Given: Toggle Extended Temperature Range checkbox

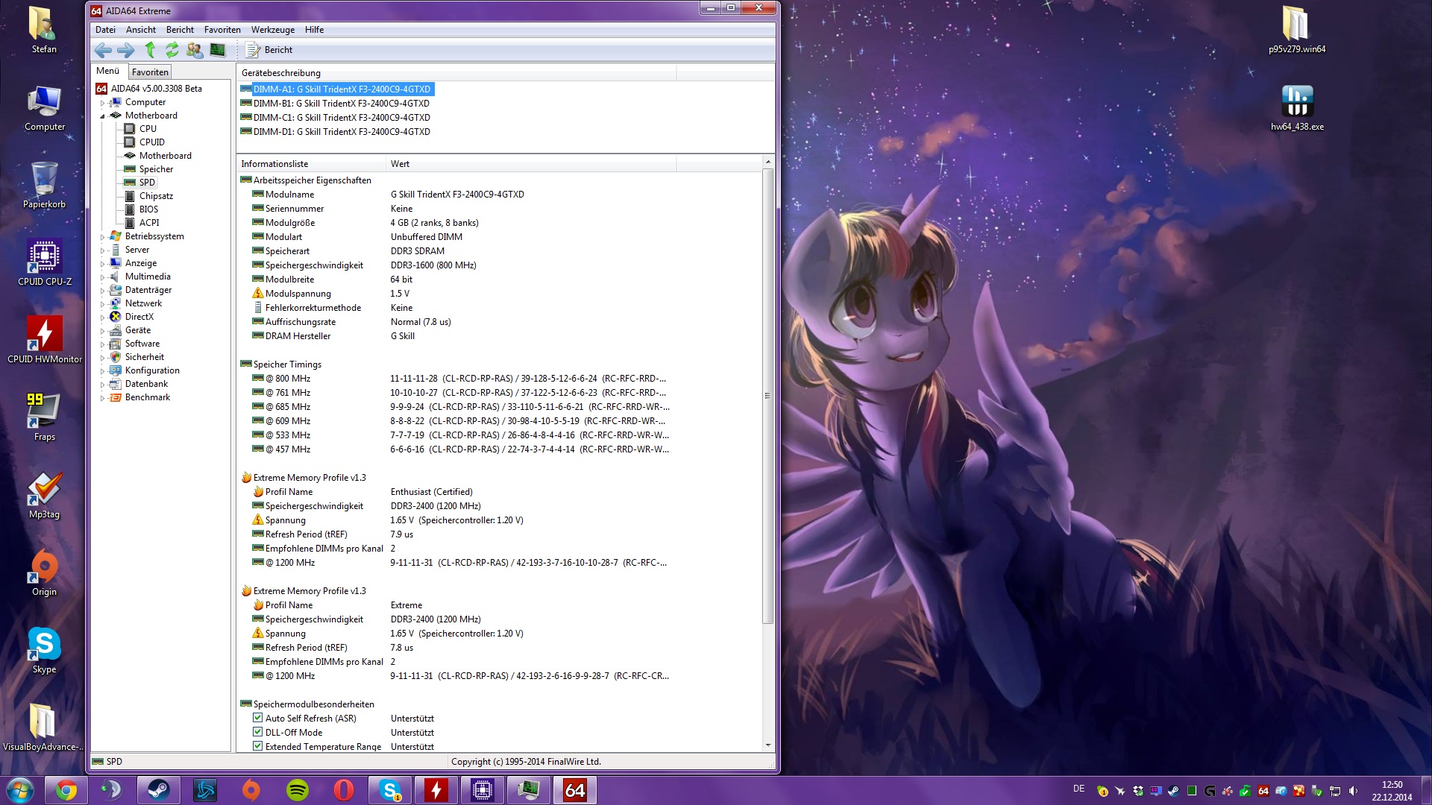Looking at the screenshot, I should coord(258,746).
